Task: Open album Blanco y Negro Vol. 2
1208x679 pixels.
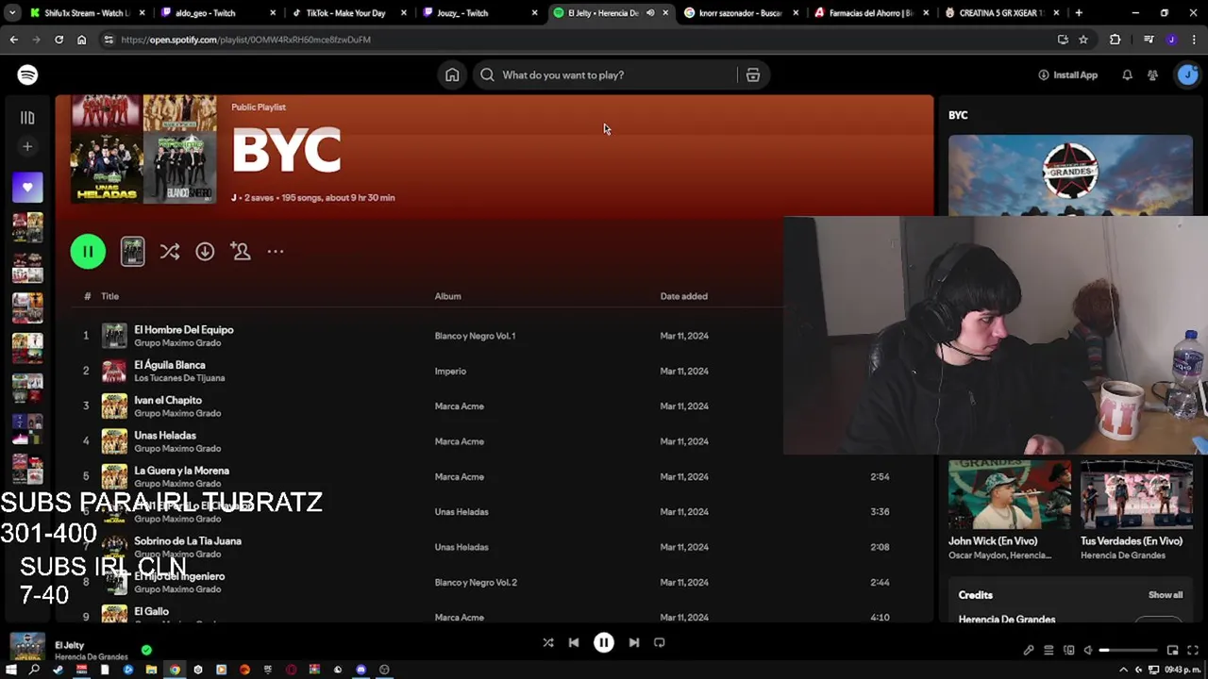Action: tap(476, 583)
